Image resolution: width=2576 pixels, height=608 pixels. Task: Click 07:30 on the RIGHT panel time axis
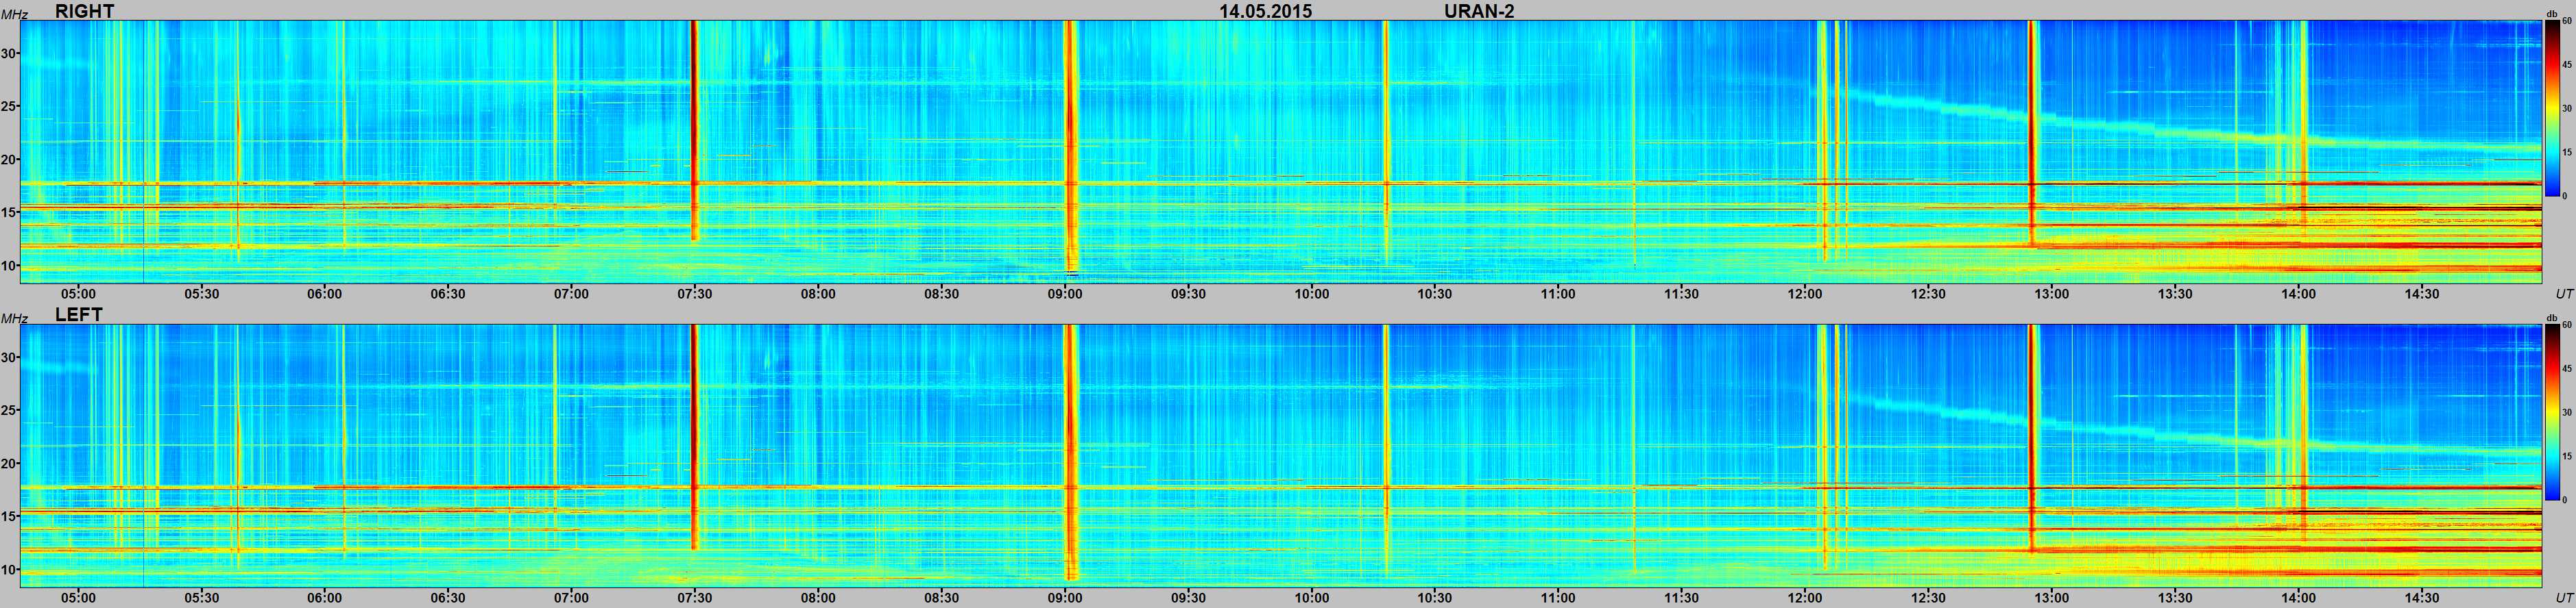pyautogui.click(x=695, y=294)
